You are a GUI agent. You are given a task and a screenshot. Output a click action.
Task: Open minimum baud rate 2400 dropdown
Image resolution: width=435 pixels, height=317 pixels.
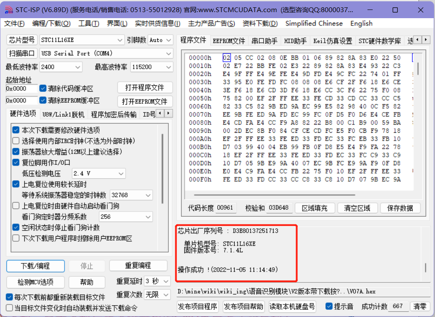pyautogui.click(x=61, y=67)
